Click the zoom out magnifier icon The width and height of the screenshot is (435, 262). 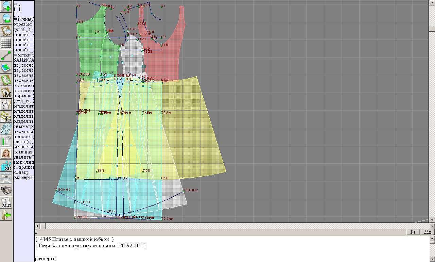coord(6,19)
